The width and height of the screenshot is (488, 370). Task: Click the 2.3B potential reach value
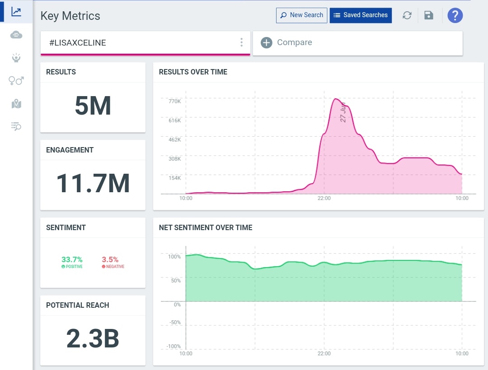tap(93, 338)
